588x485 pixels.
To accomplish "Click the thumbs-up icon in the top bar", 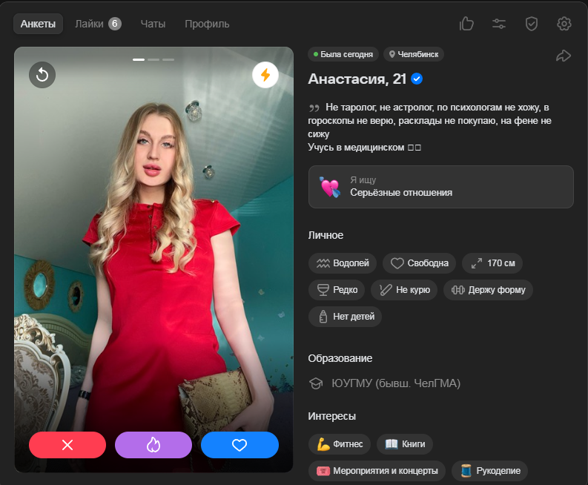I will pos(466,24).
